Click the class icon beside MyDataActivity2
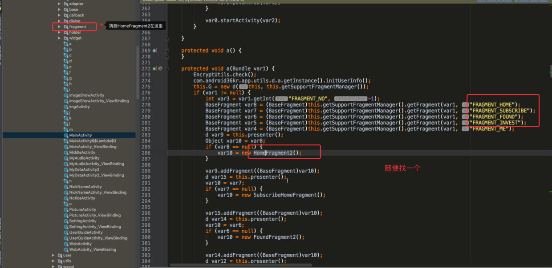Viewport: 552px width, 268px height. (66, 170)
